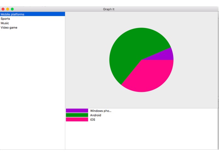The image size is (219, 156).
Task: Click the pink iOS legend swatch
Action: [x=77, y=119]
